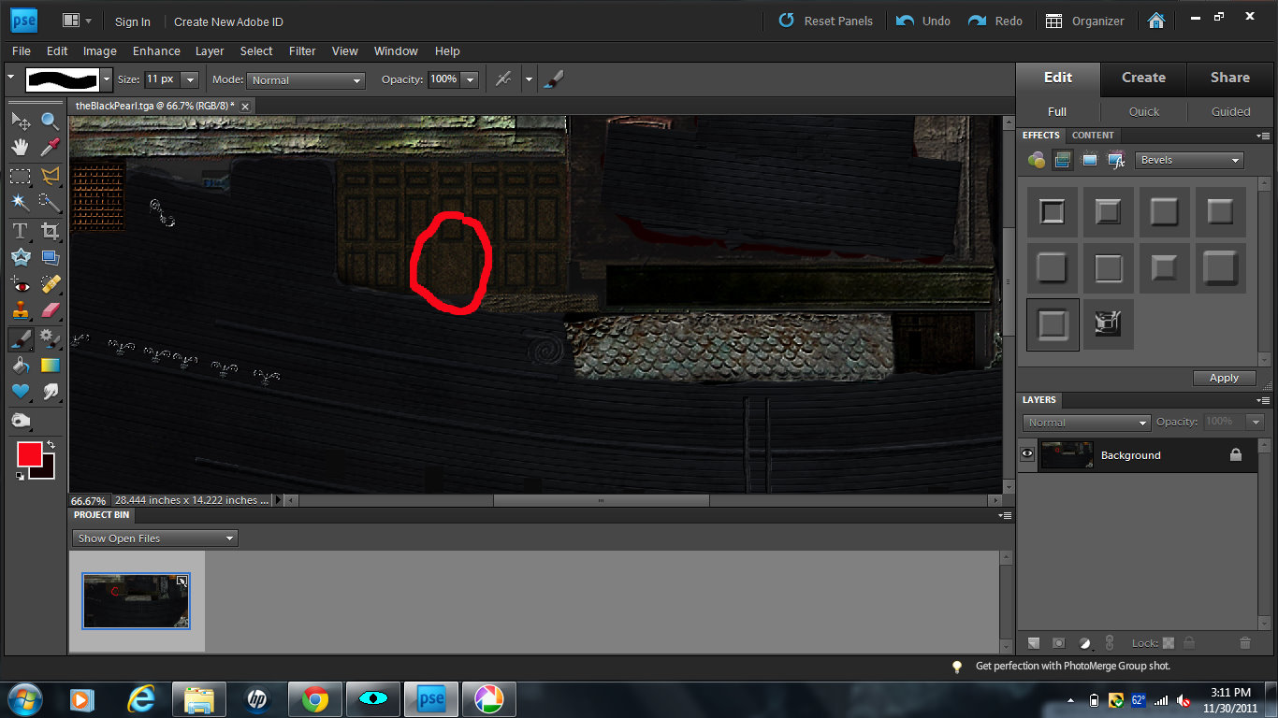Select the Eraser tool

50,311
